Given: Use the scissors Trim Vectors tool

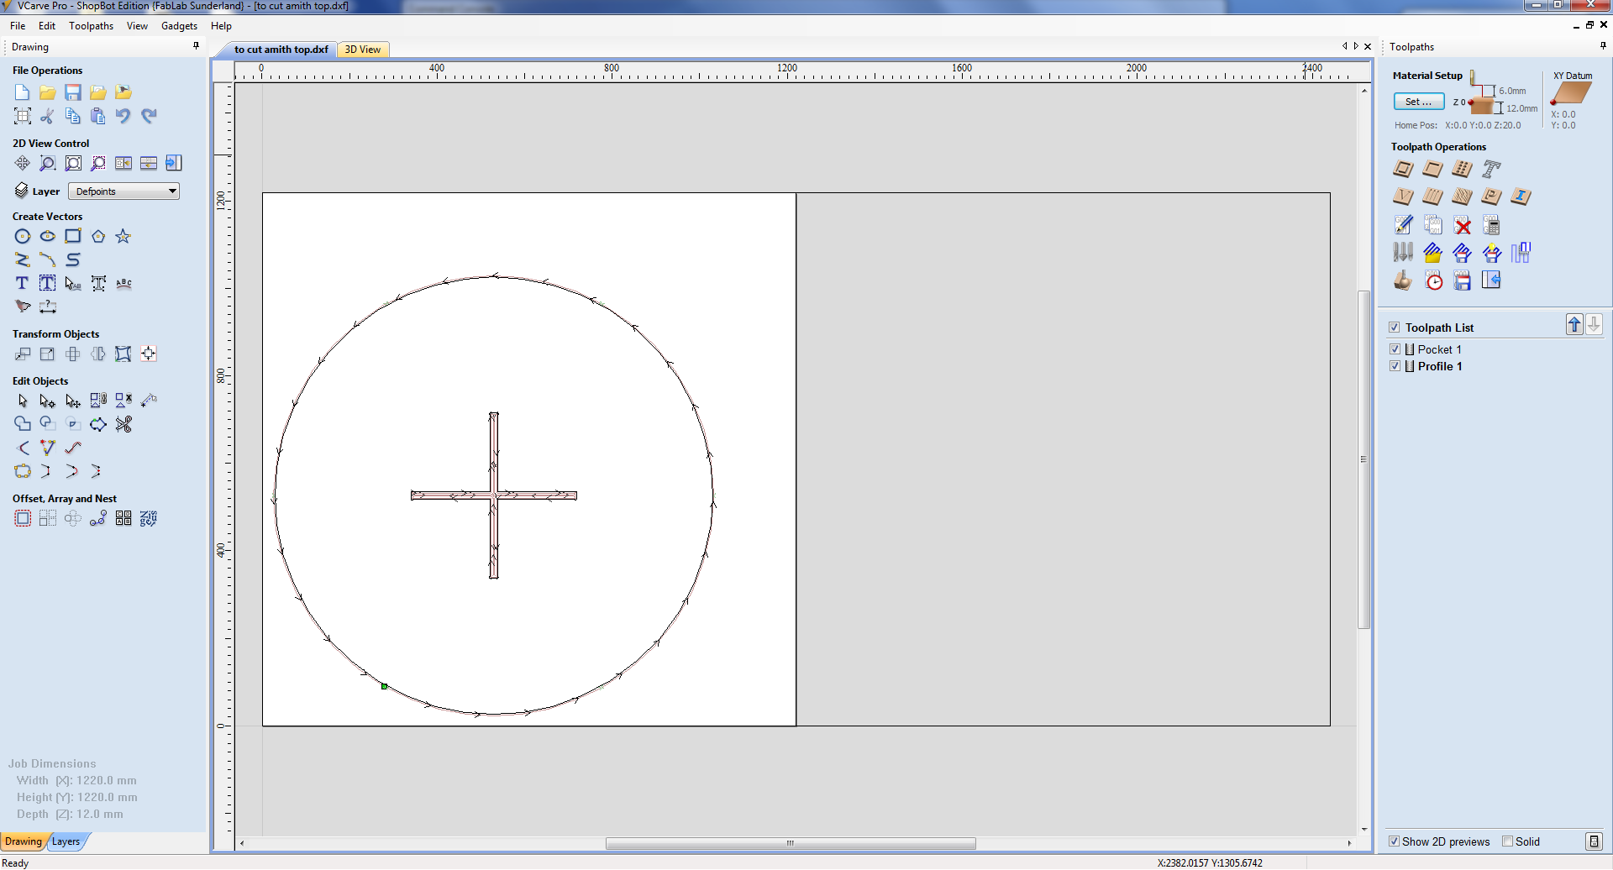Looking at the screenshot, I should (123, 424).
